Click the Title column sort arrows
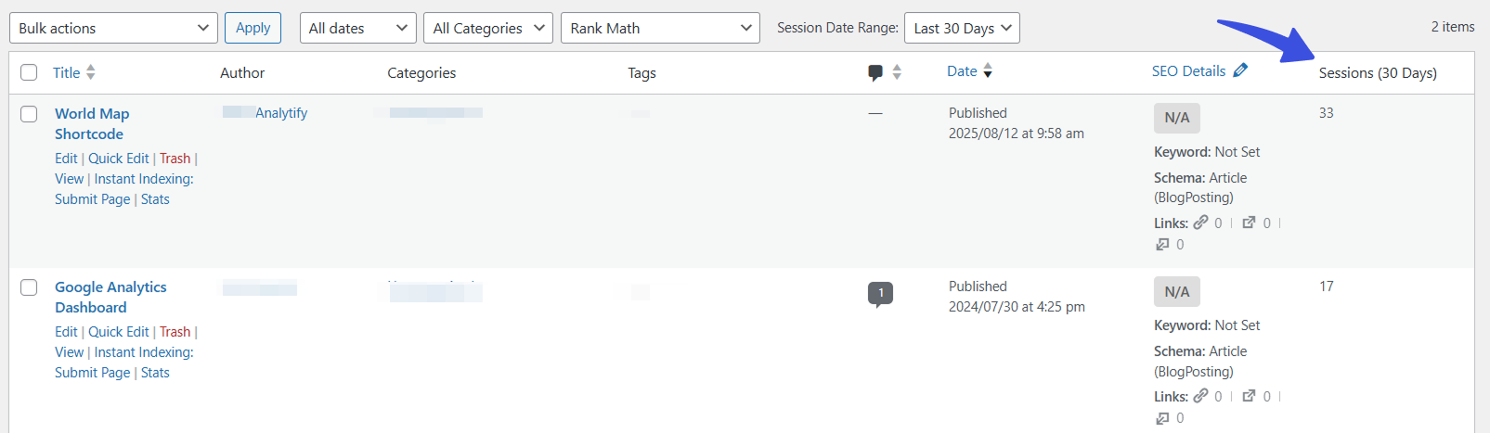Viewport: 1490px width, 433px height. click(91, 72)
